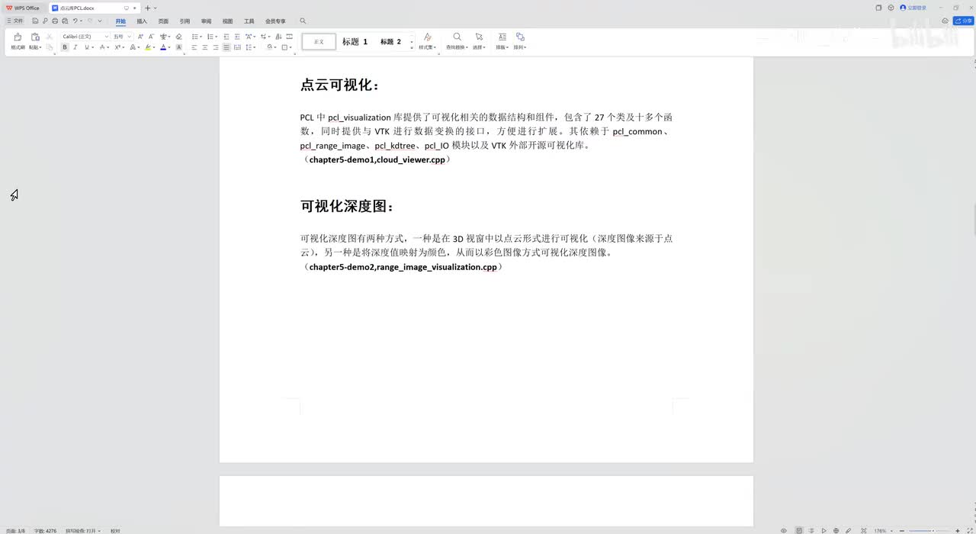Click the Decrease font size icon

[x=152, y=37]
